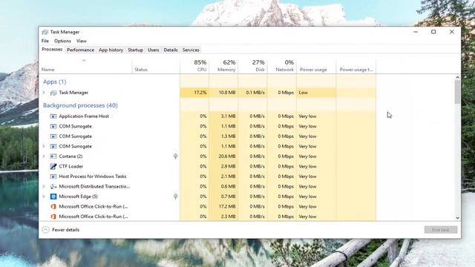
Task: Click the 10.8 MB memory cell
Action: [227, 93]
